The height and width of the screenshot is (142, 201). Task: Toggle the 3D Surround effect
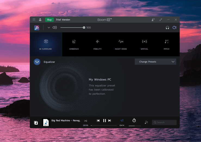click(x=46, y=44)
